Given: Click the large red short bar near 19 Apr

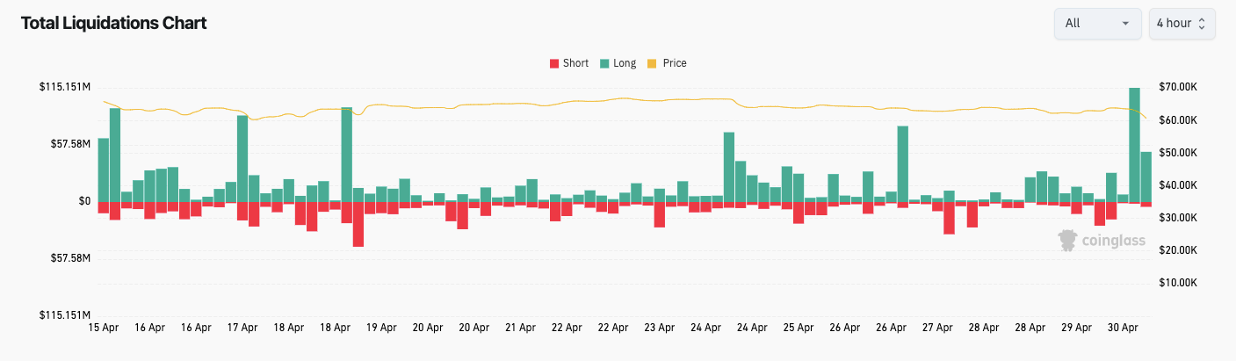Looking at the screenshot, I should (358, 224).
